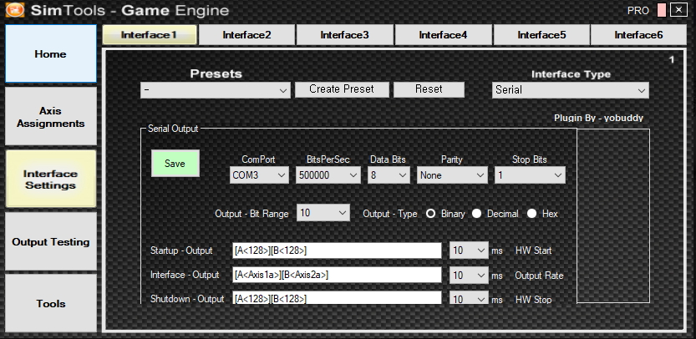Open the Stop Bits dropdown

tap(530, 175)
